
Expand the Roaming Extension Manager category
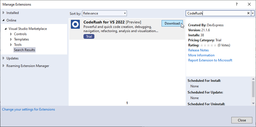[x=4, y=66]
